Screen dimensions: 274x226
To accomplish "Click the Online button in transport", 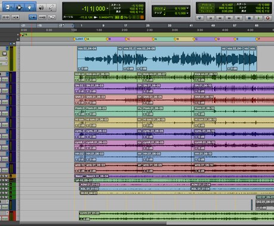I will pos(200,18).
